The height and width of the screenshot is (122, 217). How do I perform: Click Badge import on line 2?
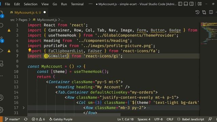(175, 30)
